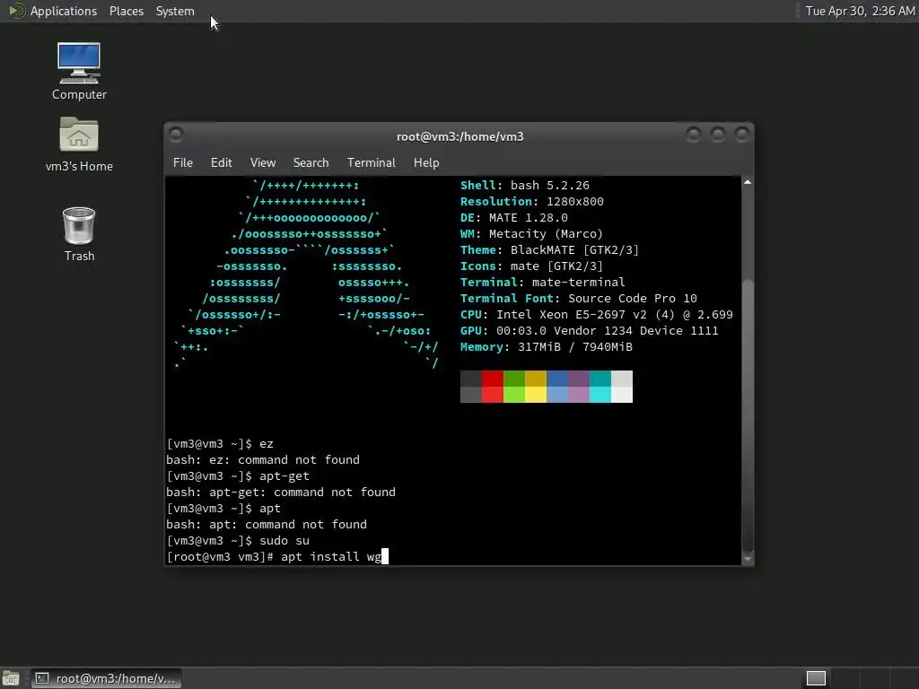Click 'bash: apt-get: command not found' line
The height and width of the screenshot is (689, 919).
click(281, 493)
